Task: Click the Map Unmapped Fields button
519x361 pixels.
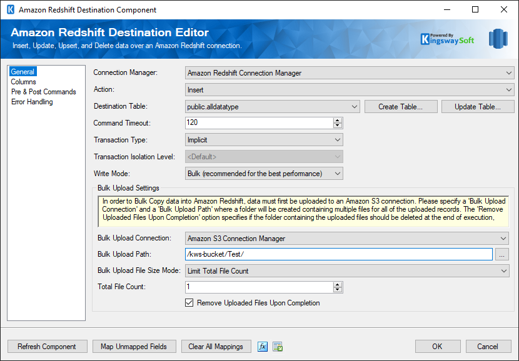Action: click(134, 347)
